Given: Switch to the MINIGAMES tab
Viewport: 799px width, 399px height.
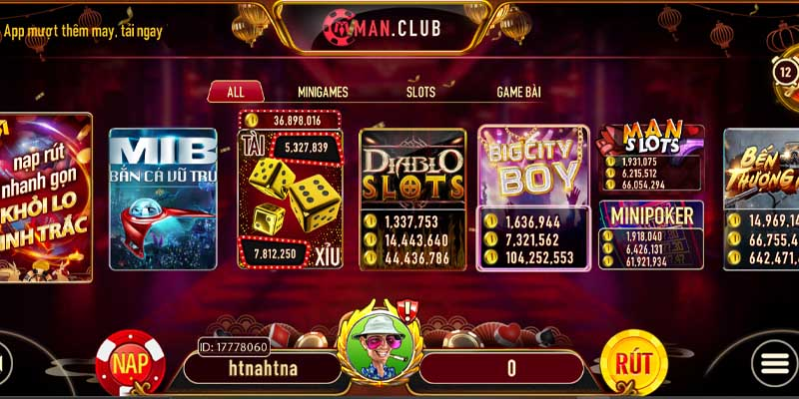Looking at the screenshot, I should [323, 92].
